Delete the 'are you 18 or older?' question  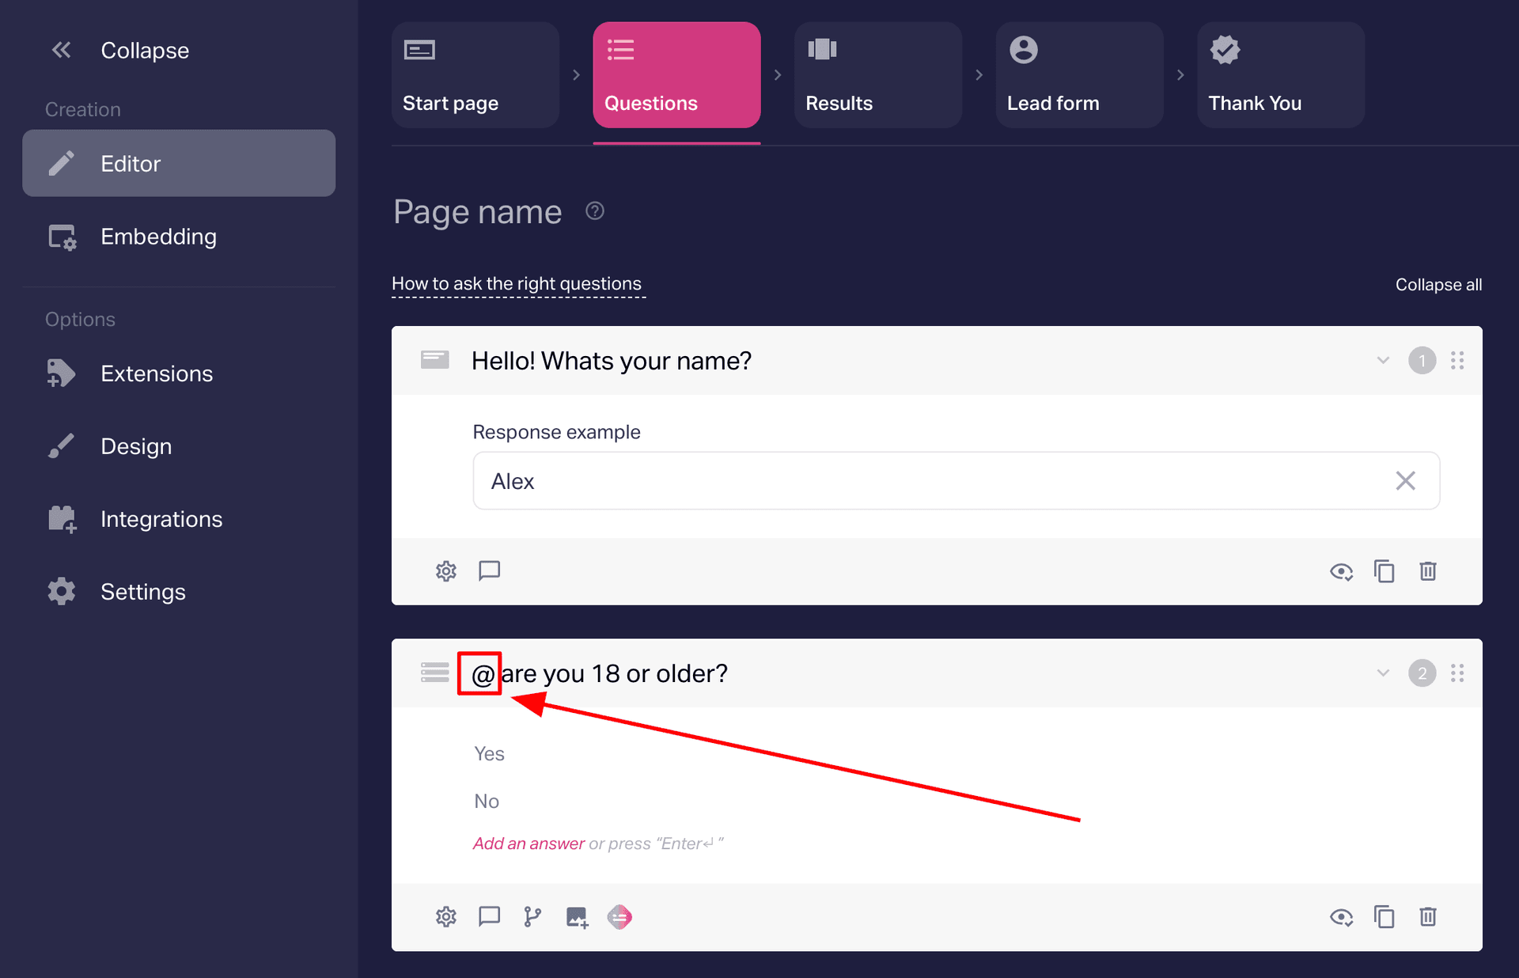[1428, 917]
